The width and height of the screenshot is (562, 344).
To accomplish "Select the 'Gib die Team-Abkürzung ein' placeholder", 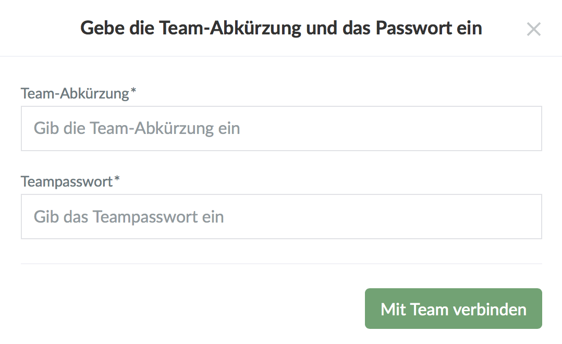I will 137,129.
